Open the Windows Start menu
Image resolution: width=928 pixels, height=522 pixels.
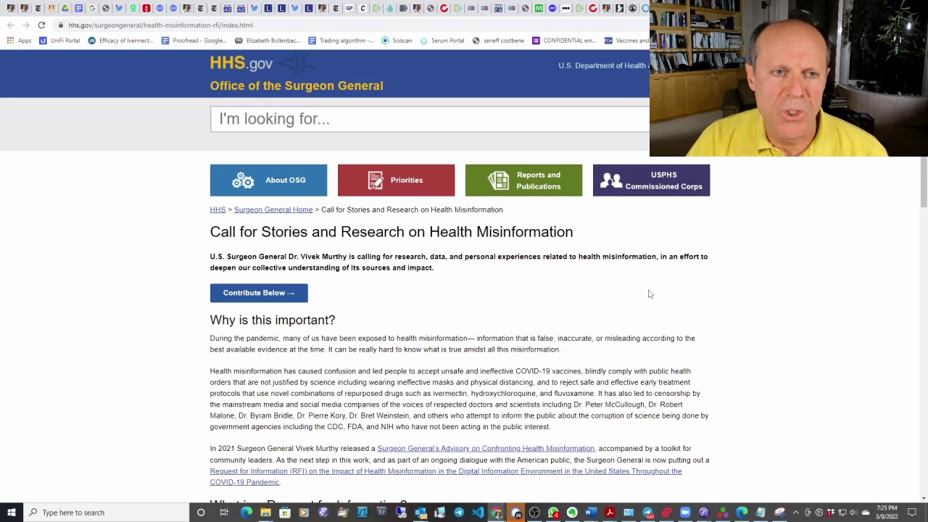click(11, 513)
